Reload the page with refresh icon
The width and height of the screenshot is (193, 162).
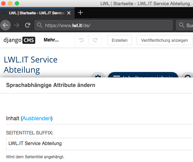[x=27, y=25]
